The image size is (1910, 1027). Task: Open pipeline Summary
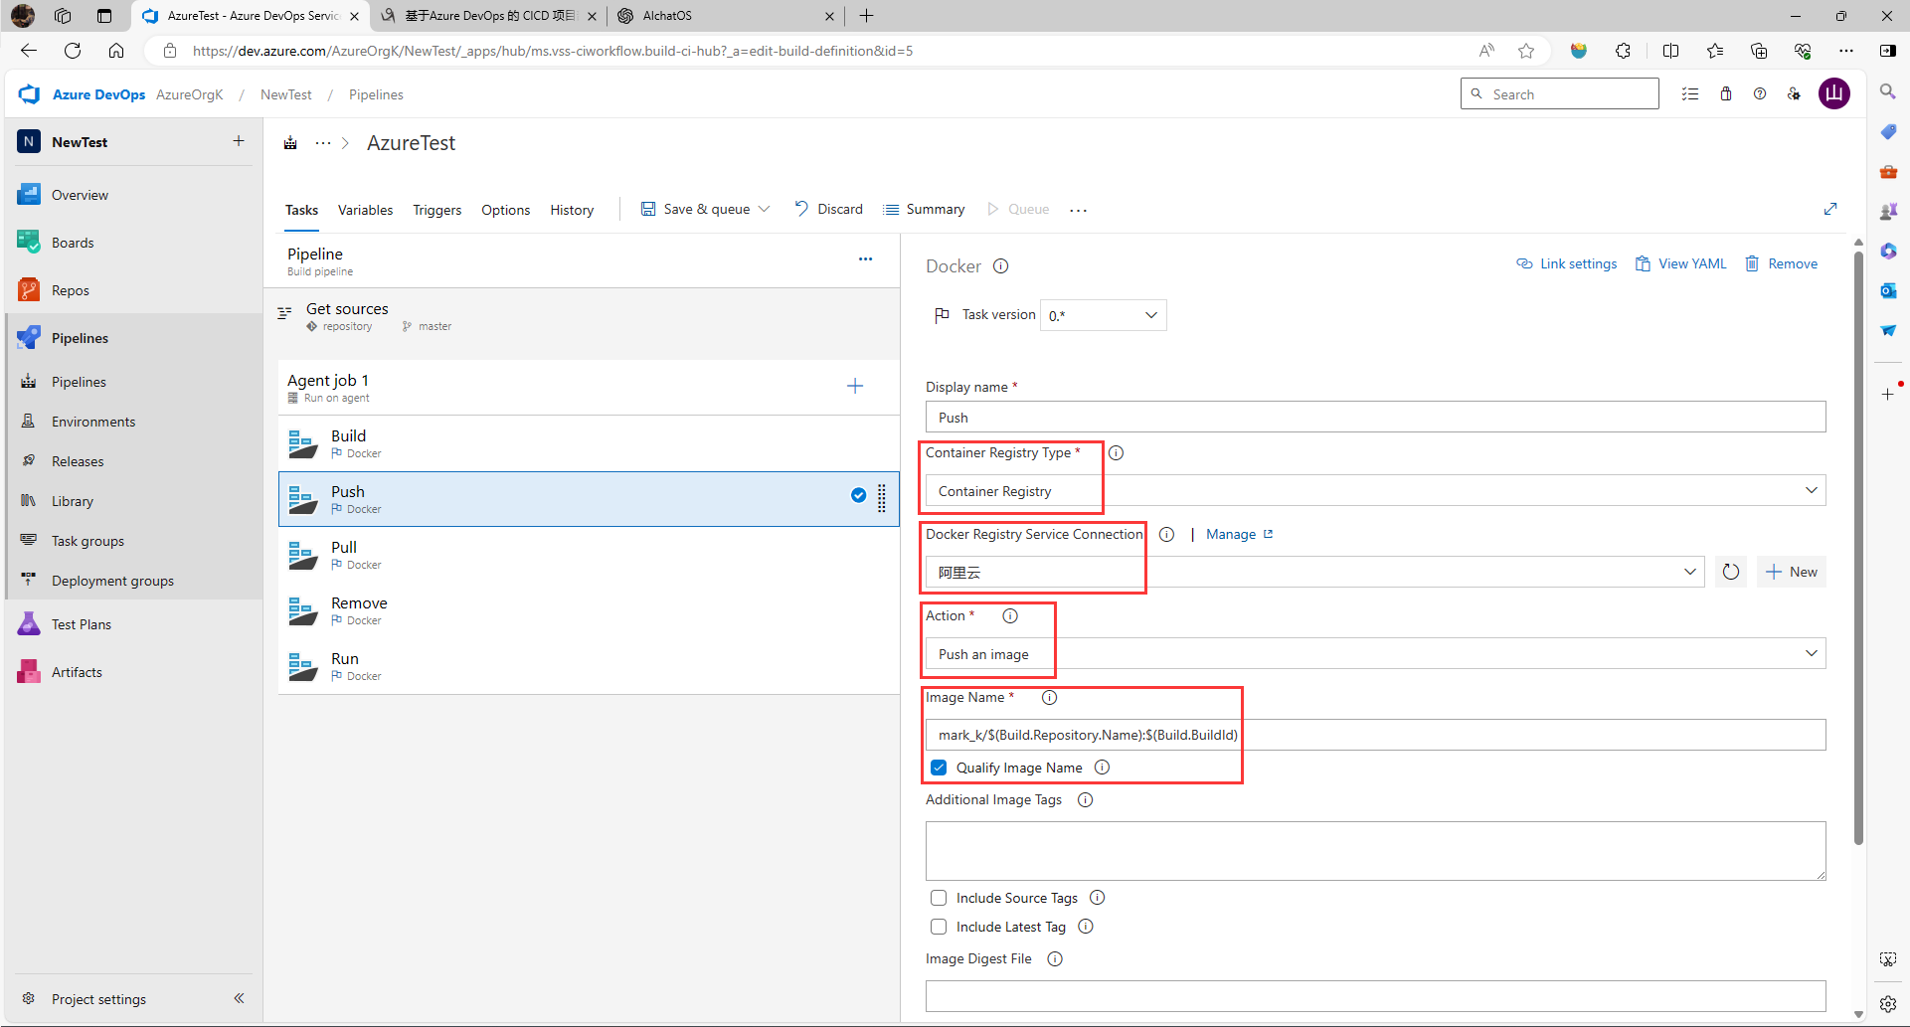click(924, 209)
